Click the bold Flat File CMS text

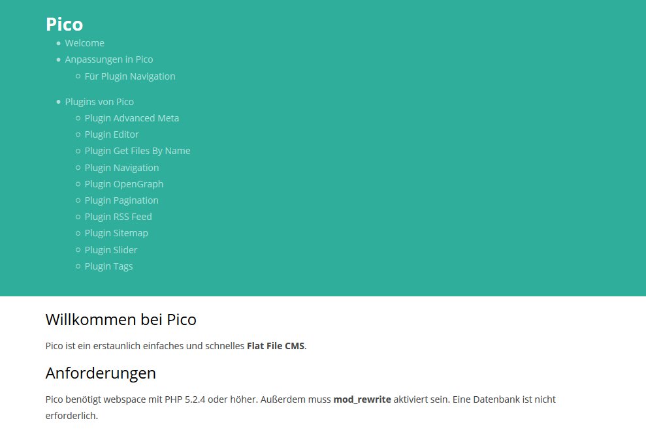pyautogui.click(x=275, y=346)
